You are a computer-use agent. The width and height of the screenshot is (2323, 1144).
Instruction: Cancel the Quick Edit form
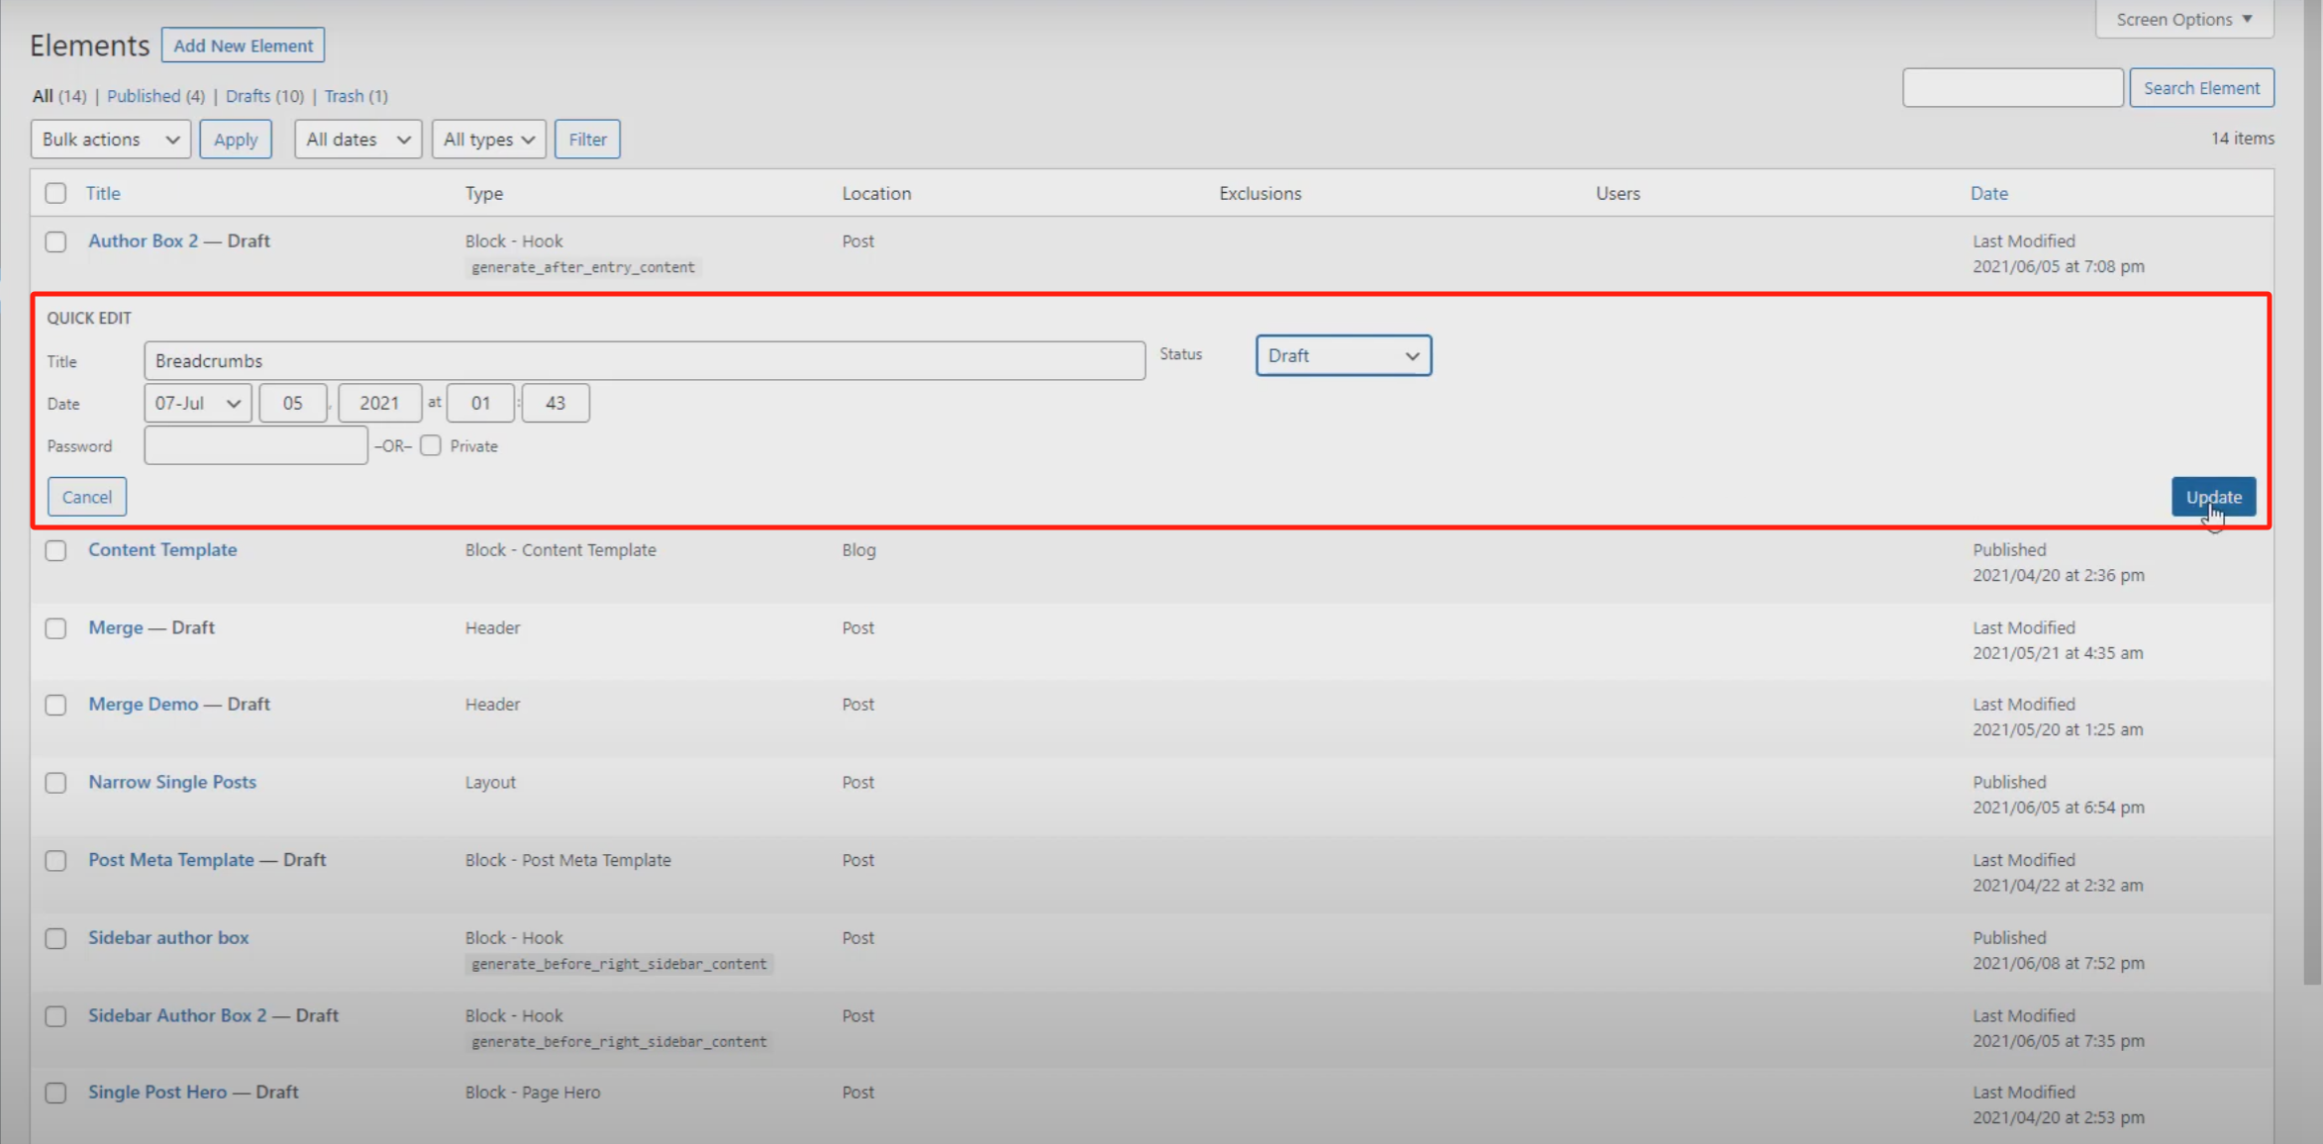tap(87, 497)
